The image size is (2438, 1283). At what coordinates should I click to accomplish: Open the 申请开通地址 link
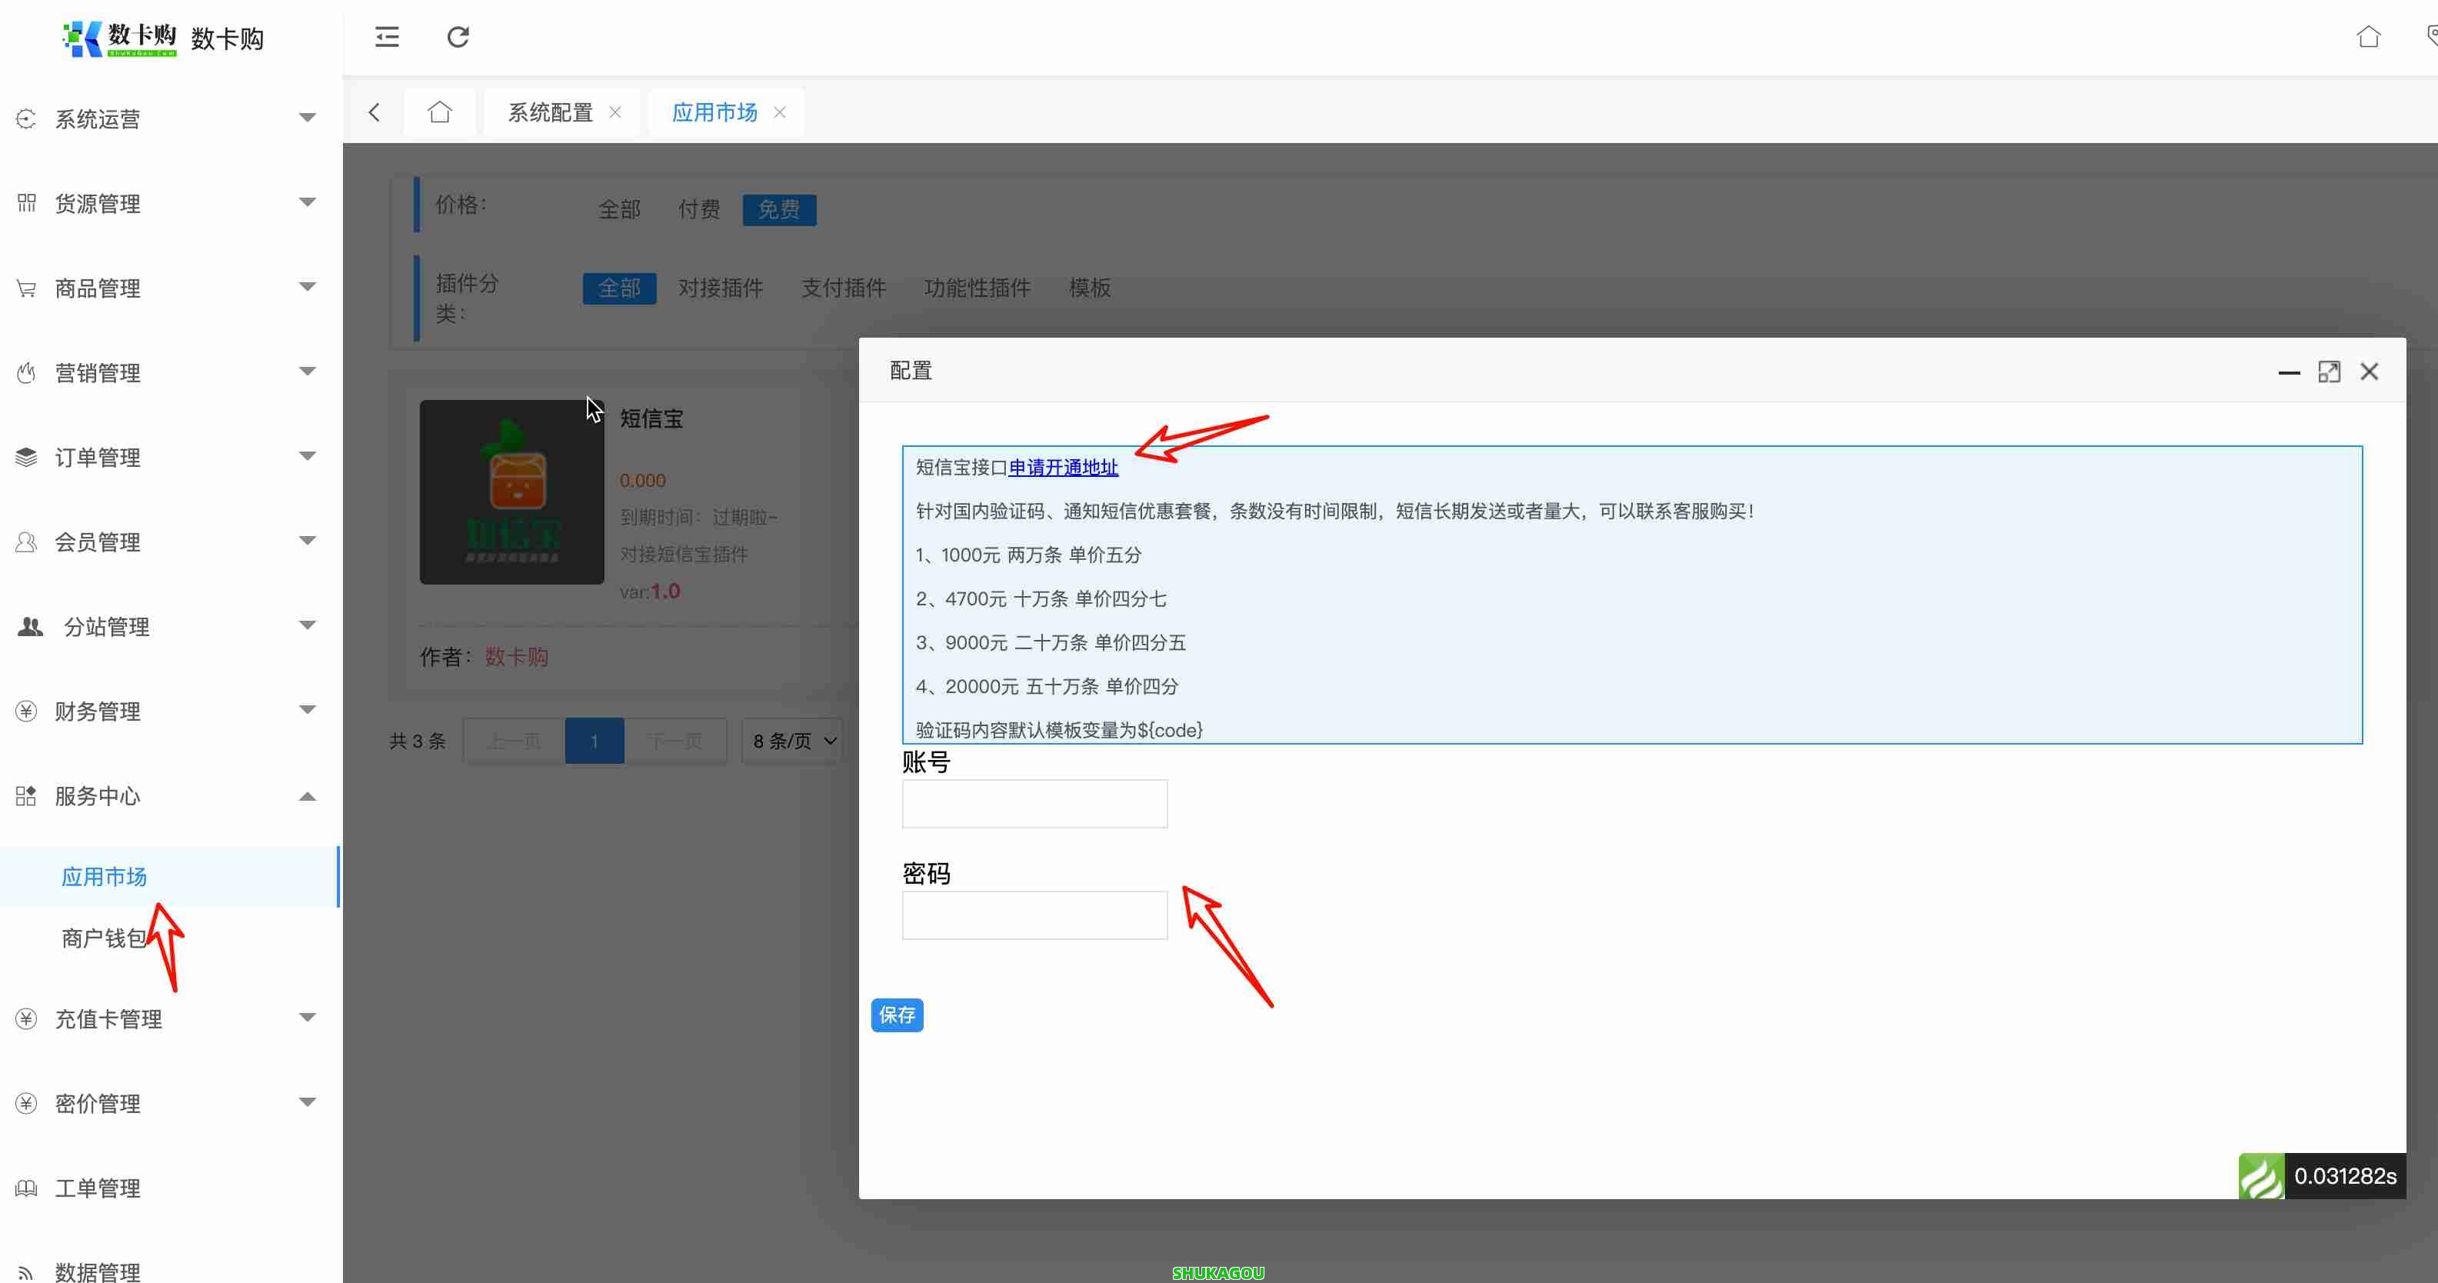point(1062,468)
